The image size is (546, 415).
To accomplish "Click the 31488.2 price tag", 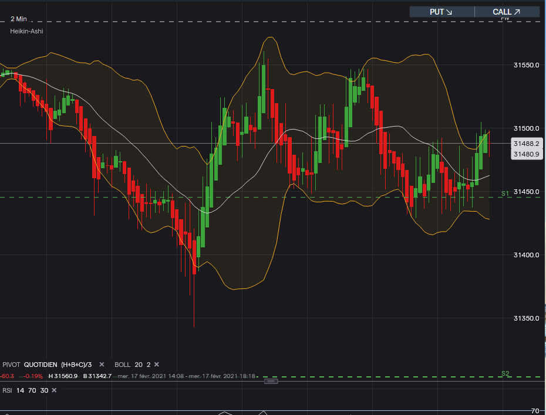I will tap(526, 144).
